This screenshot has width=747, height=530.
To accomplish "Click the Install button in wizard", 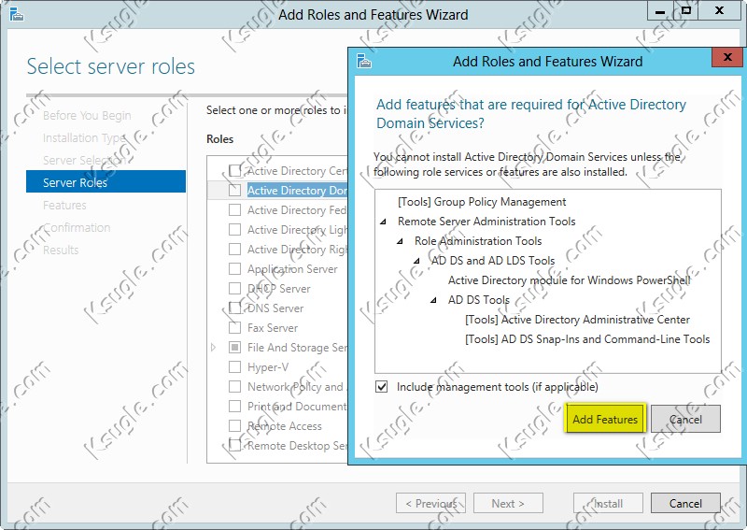I will tap(608, 503).
